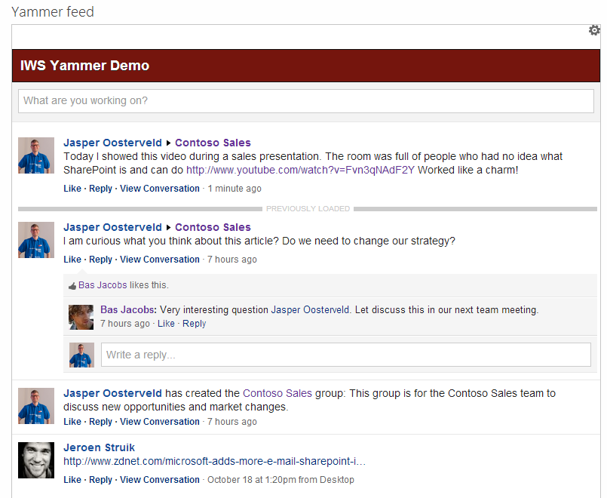The width and height of the screenshot is (607, 498).
Task: Reply to Bas Jacobs' comment
Action: click(x=194, y=324)
